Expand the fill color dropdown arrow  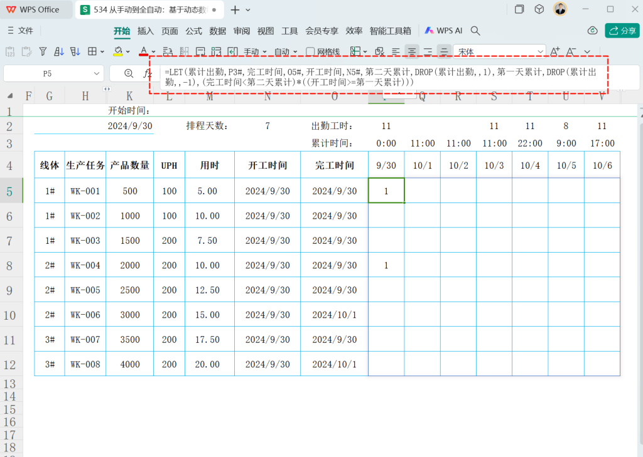click(x=128, y=52)
